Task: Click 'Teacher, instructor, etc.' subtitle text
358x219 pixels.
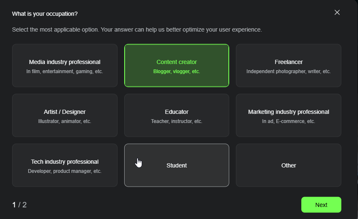Action: 176,121
